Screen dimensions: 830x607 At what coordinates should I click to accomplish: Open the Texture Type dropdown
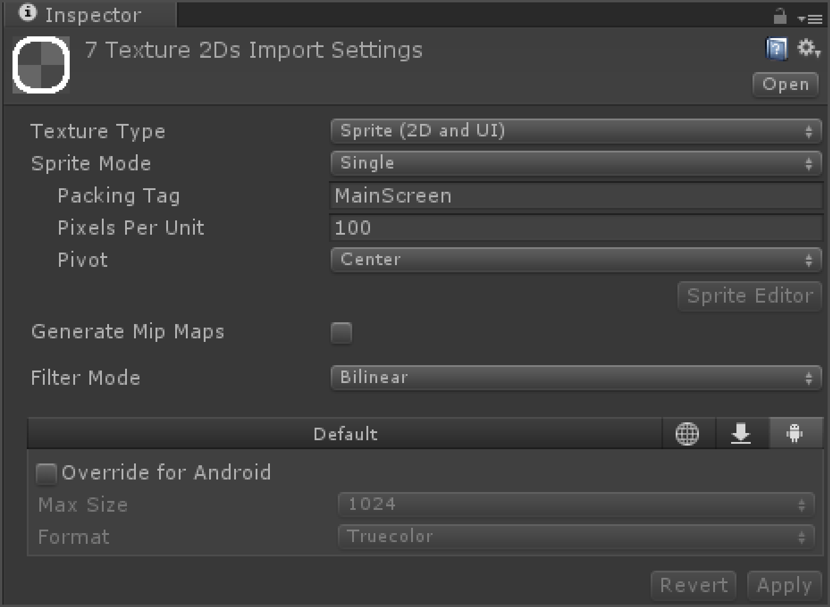pyautogui.click(x=576, y=131)
